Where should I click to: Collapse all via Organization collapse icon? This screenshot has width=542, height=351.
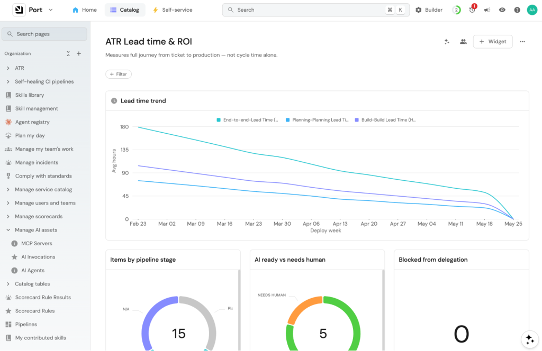[x=68, y=53]
